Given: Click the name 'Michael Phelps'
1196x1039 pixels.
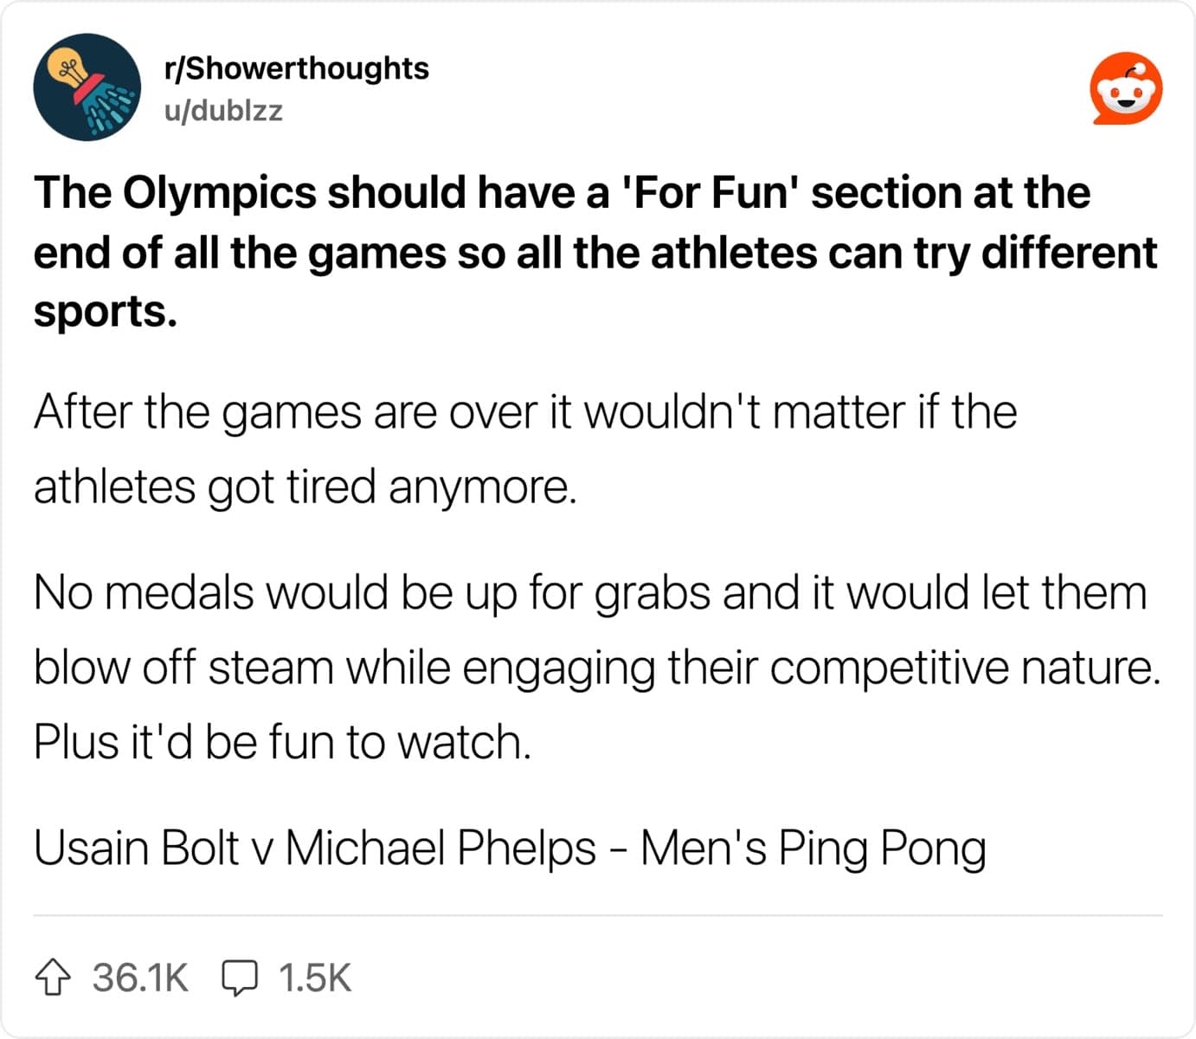Looking at the screenshot, I should (x=440, y=848).
